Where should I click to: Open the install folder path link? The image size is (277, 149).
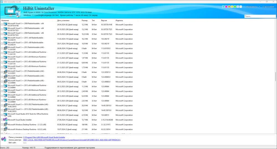pos(44,137)
